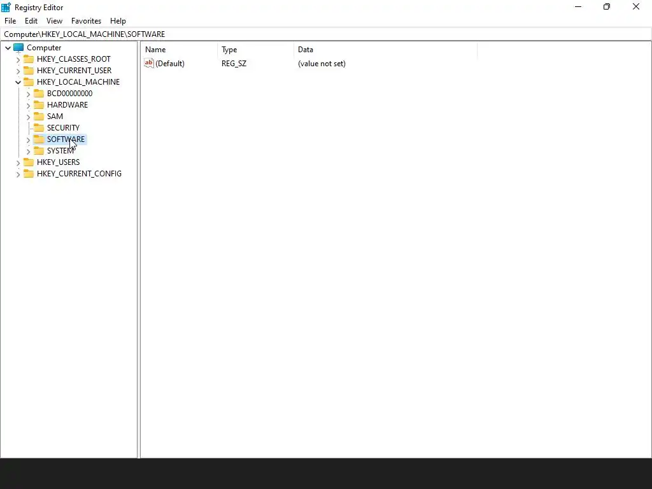The width and height of the screenshot is (652, 489).
Task: Click the BCD00000000 folder icon
Action: click(x=39, y=93)
